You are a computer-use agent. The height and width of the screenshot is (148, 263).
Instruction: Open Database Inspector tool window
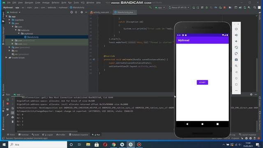(x=78, y=135)
